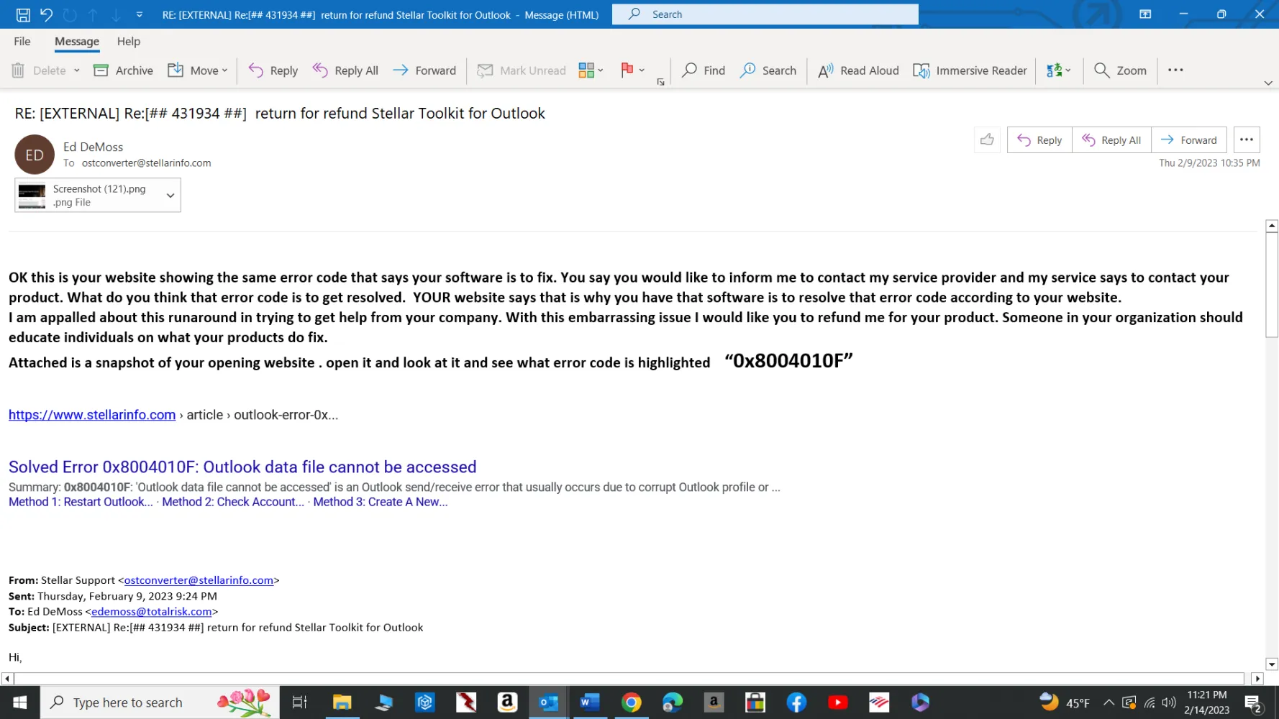Click the Zoom magnifier button

pyautogui.click(x=1120, y=70)
